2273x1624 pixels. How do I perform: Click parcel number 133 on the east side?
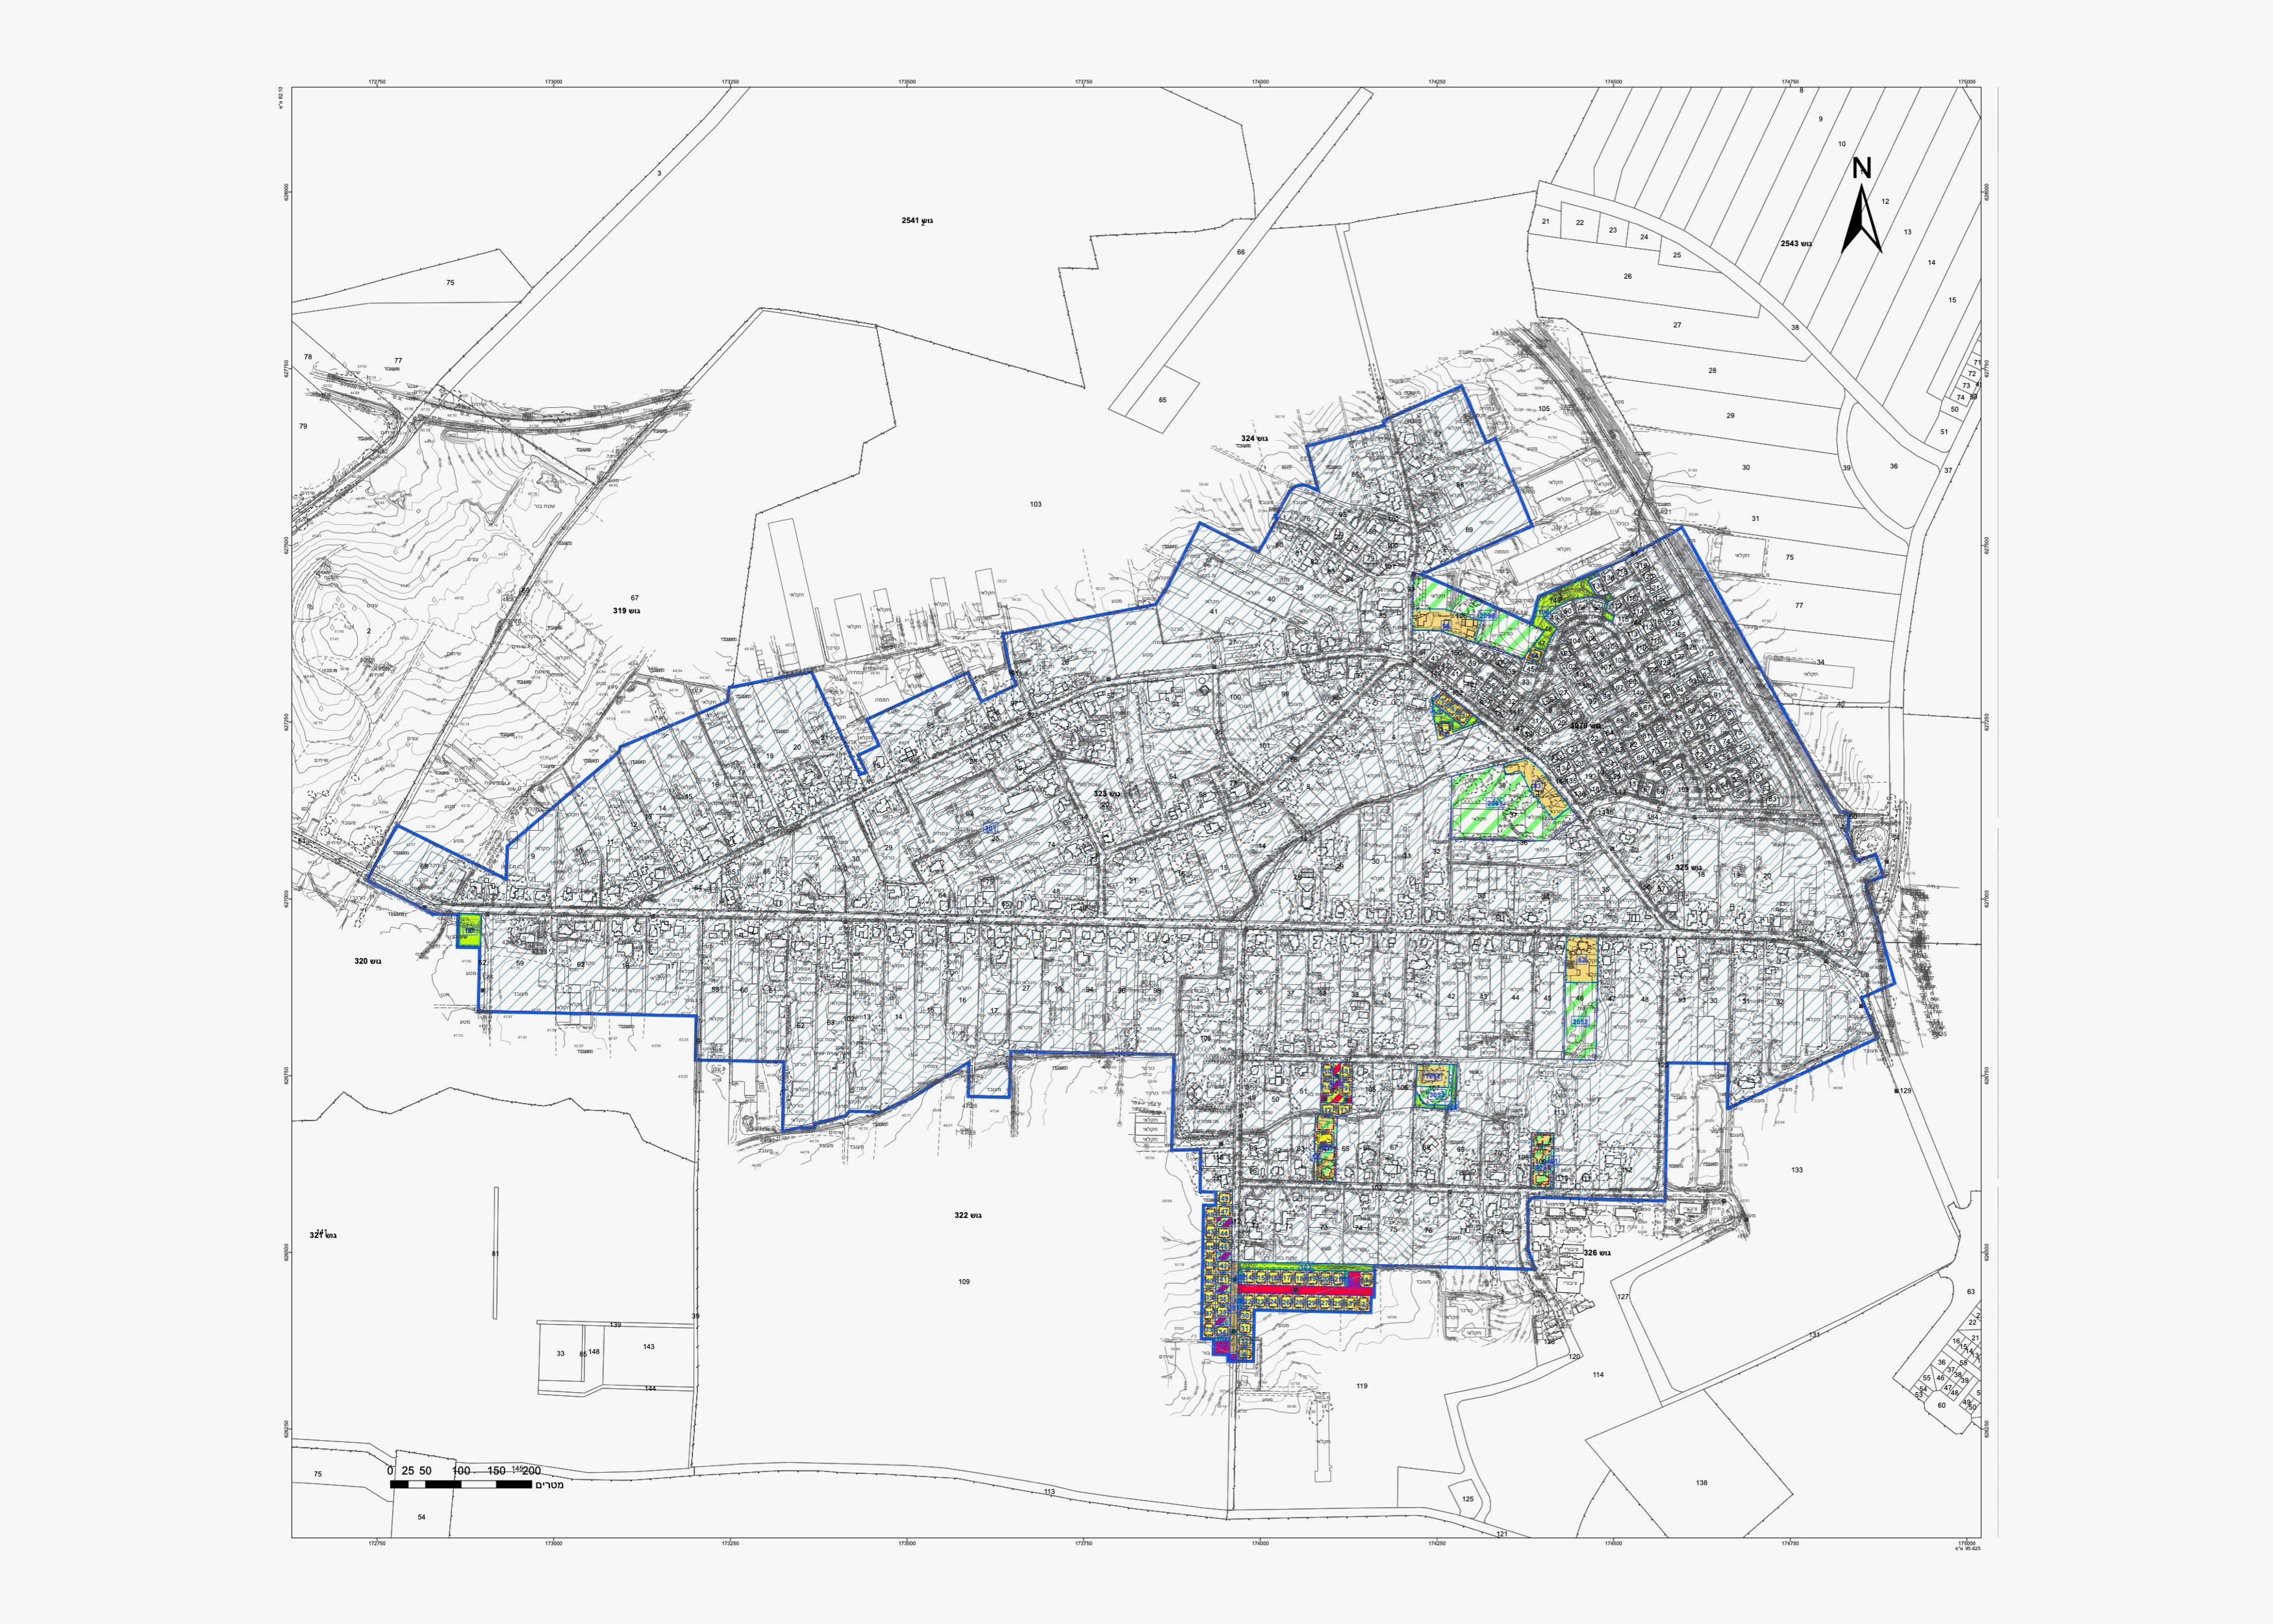coord(1796,1169)
